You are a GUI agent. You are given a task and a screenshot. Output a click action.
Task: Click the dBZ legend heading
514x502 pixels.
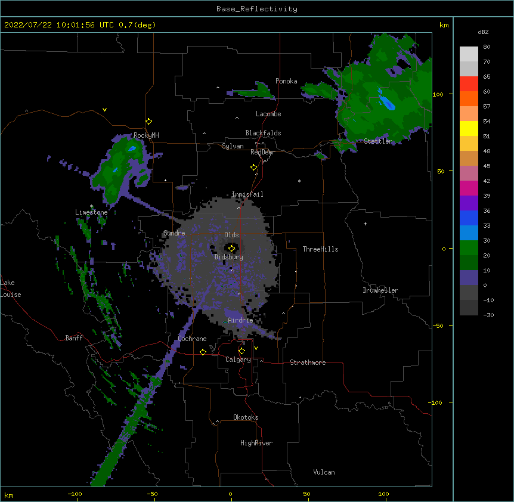[483, 32]
